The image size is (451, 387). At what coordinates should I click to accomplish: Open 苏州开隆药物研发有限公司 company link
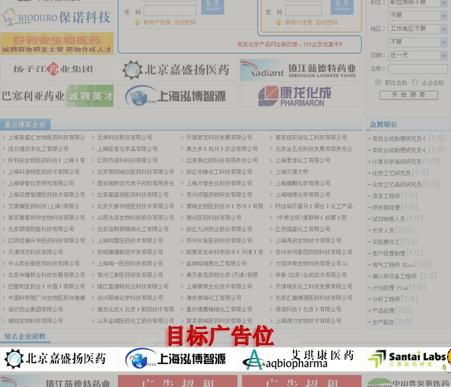pos(219,195)
